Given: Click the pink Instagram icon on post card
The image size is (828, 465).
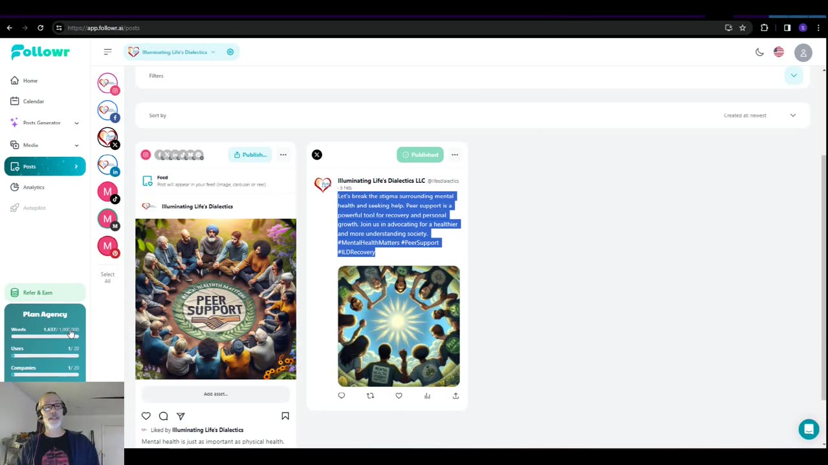Looking at the screenshot, I should [x=146, y=154].
